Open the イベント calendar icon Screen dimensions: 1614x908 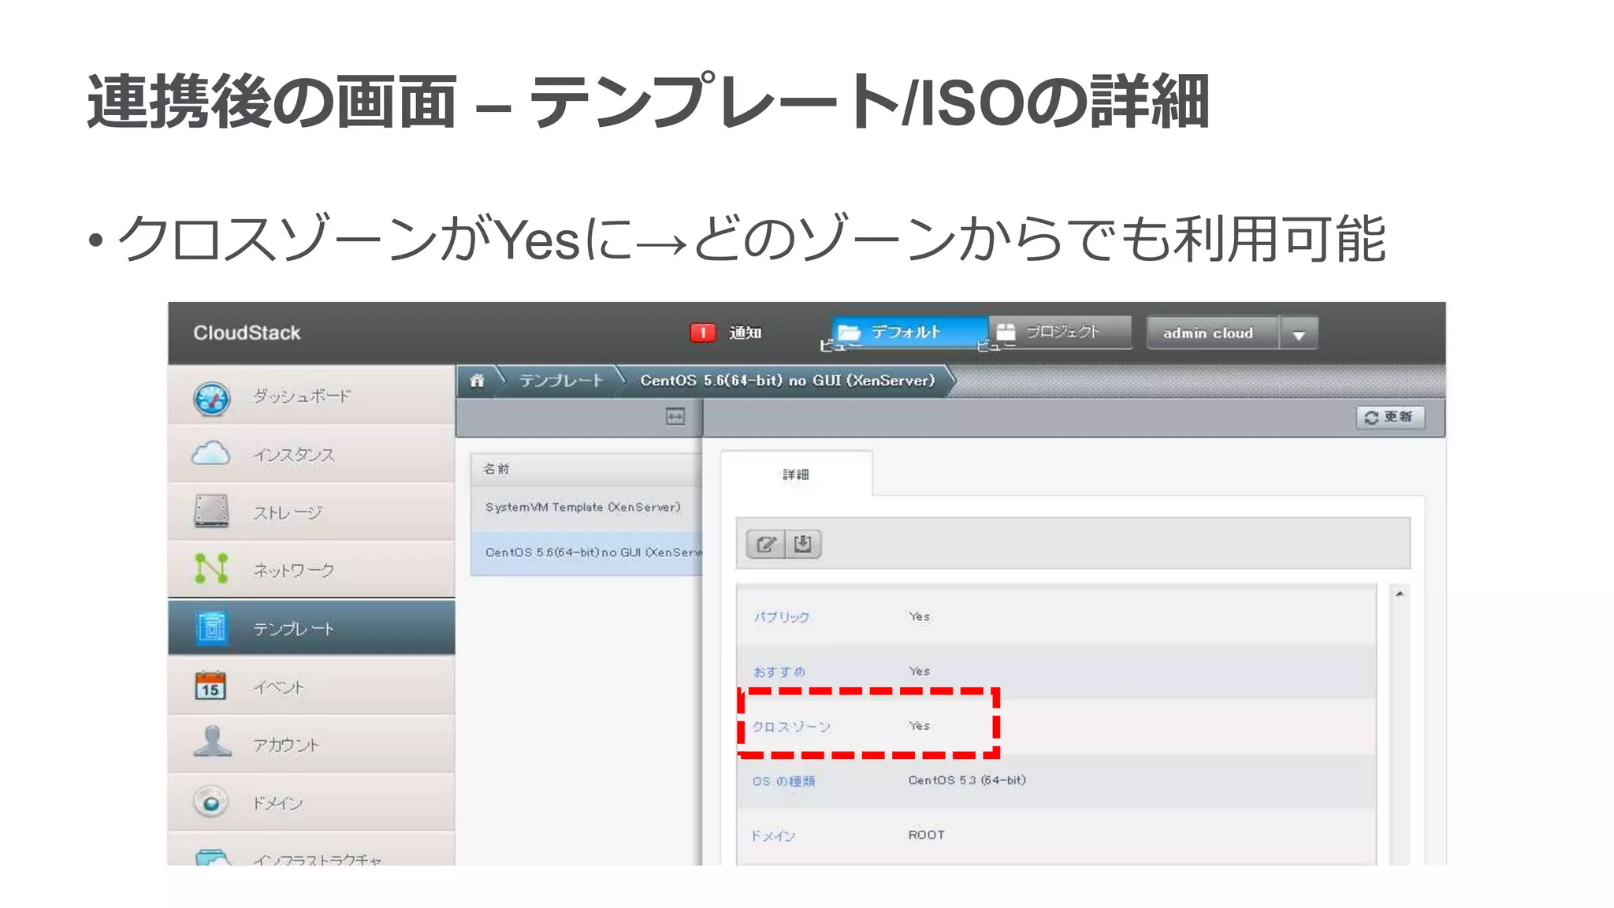click(x=210, y=686)
